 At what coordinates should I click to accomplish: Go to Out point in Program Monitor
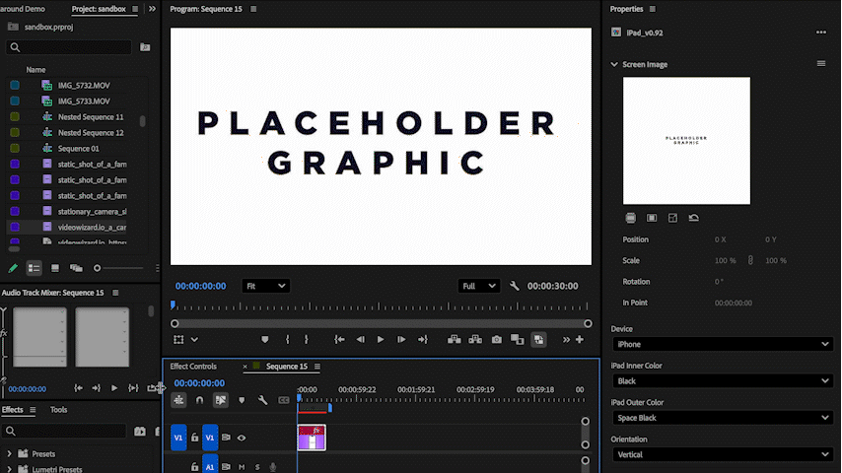click(x=423, y=340)
